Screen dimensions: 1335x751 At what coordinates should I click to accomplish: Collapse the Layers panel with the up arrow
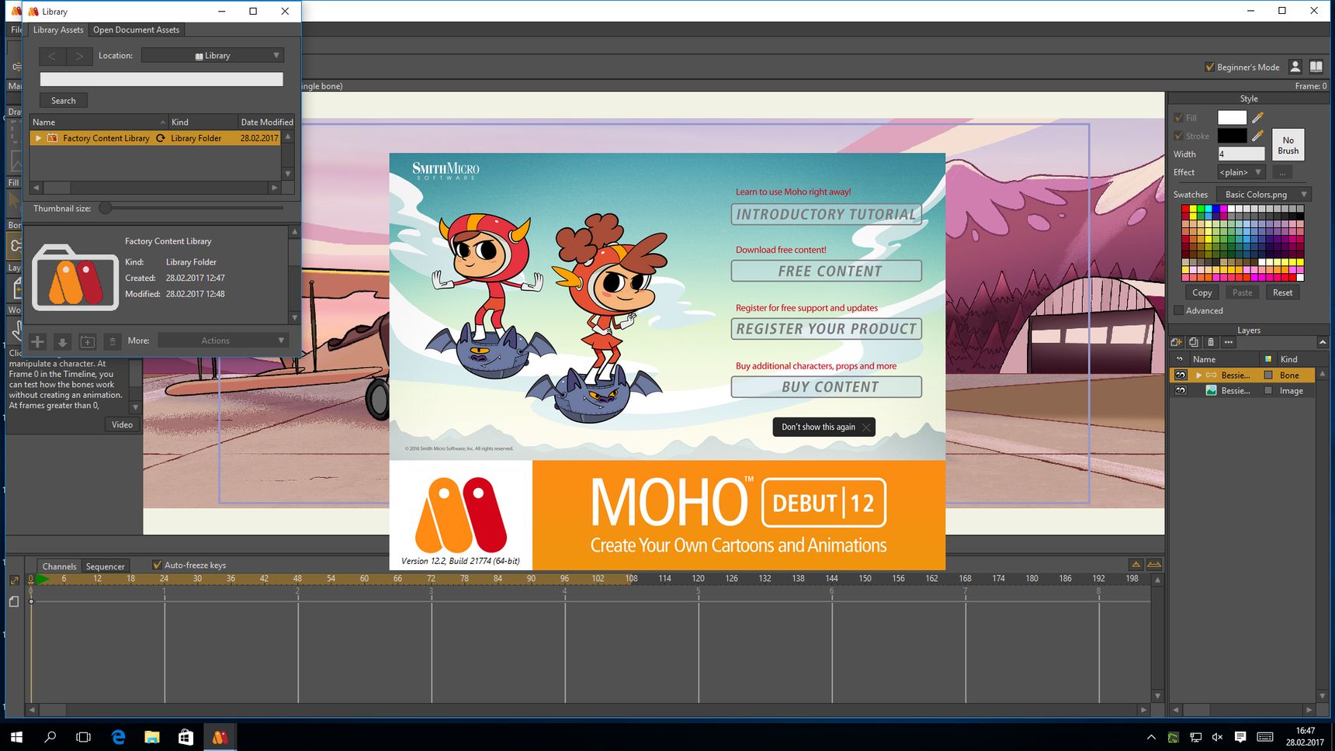tap(1323, 342)
